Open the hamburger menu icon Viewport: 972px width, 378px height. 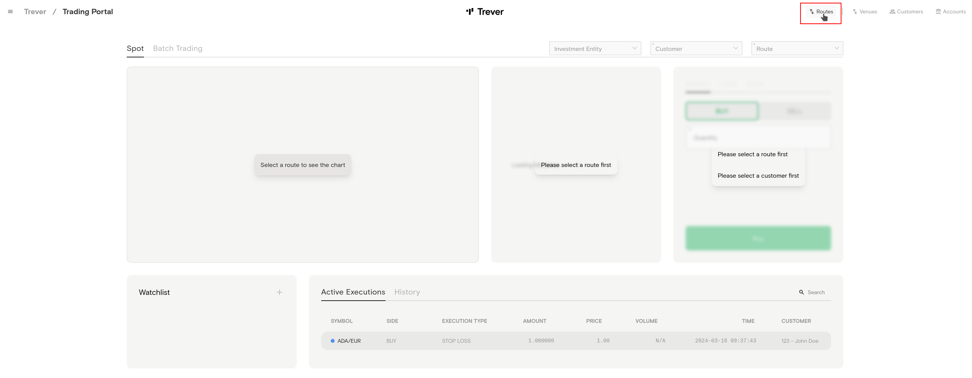[10, 12]
